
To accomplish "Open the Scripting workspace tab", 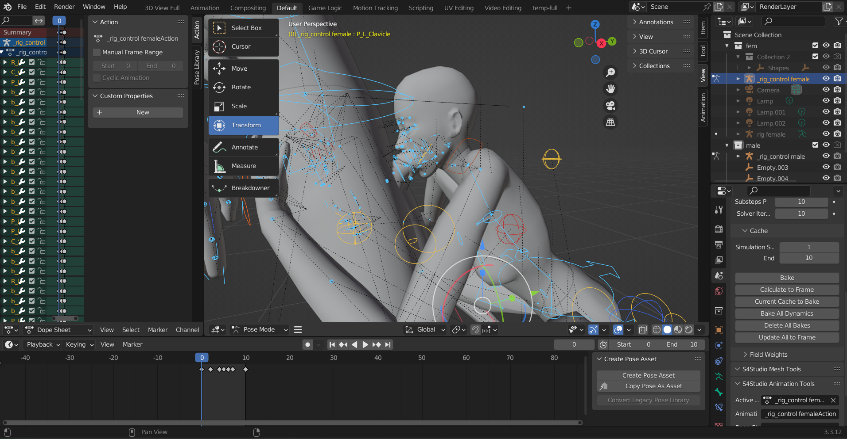I will click(421, 8).
